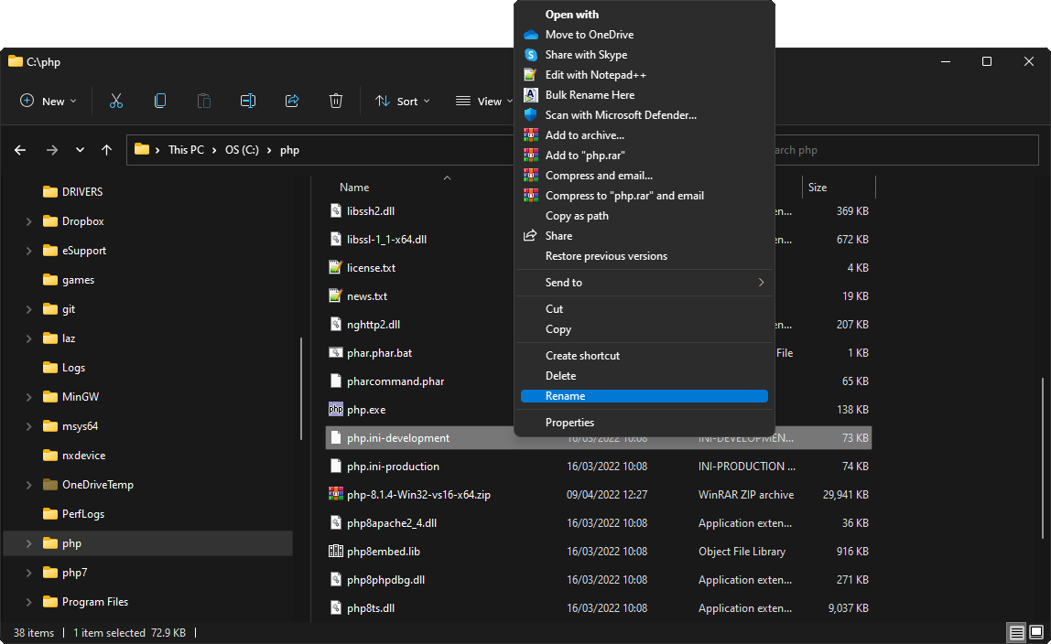
Task: Click Add to "php.rar" menu entry
Action: point(645,156)
